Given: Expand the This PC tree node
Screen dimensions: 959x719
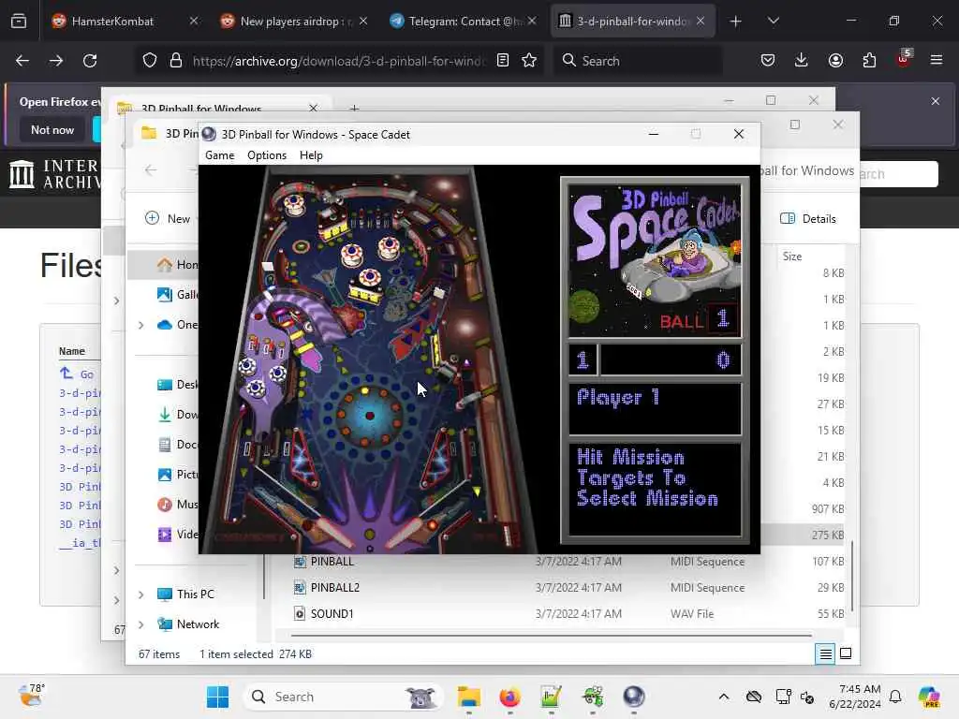Looking at the screenshot, I should tap(141, 594).
